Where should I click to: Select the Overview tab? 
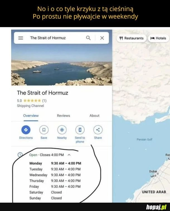[x=31, y=116]
